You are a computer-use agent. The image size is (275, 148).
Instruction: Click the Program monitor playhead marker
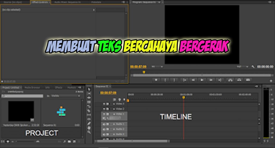point(144,72)
